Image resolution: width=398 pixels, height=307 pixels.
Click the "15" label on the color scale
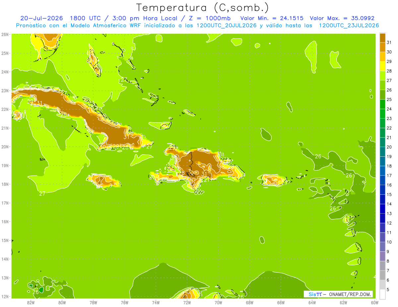389,194
